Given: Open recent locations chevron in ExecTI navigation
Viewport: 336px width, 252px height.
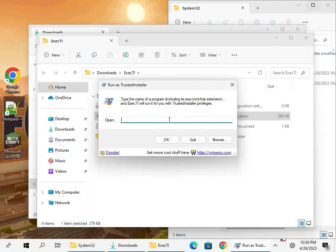Looking at the screenshot, I should pyautogui.click(x=65, y=73).
